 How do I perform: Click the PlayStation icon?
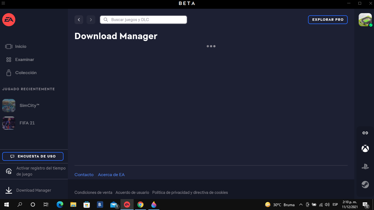click(x=365, y=167)
